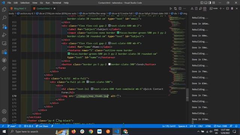The image size is (240, 135).
Task: Open breadcrumb dropdown for body
Action: point(11,13)
